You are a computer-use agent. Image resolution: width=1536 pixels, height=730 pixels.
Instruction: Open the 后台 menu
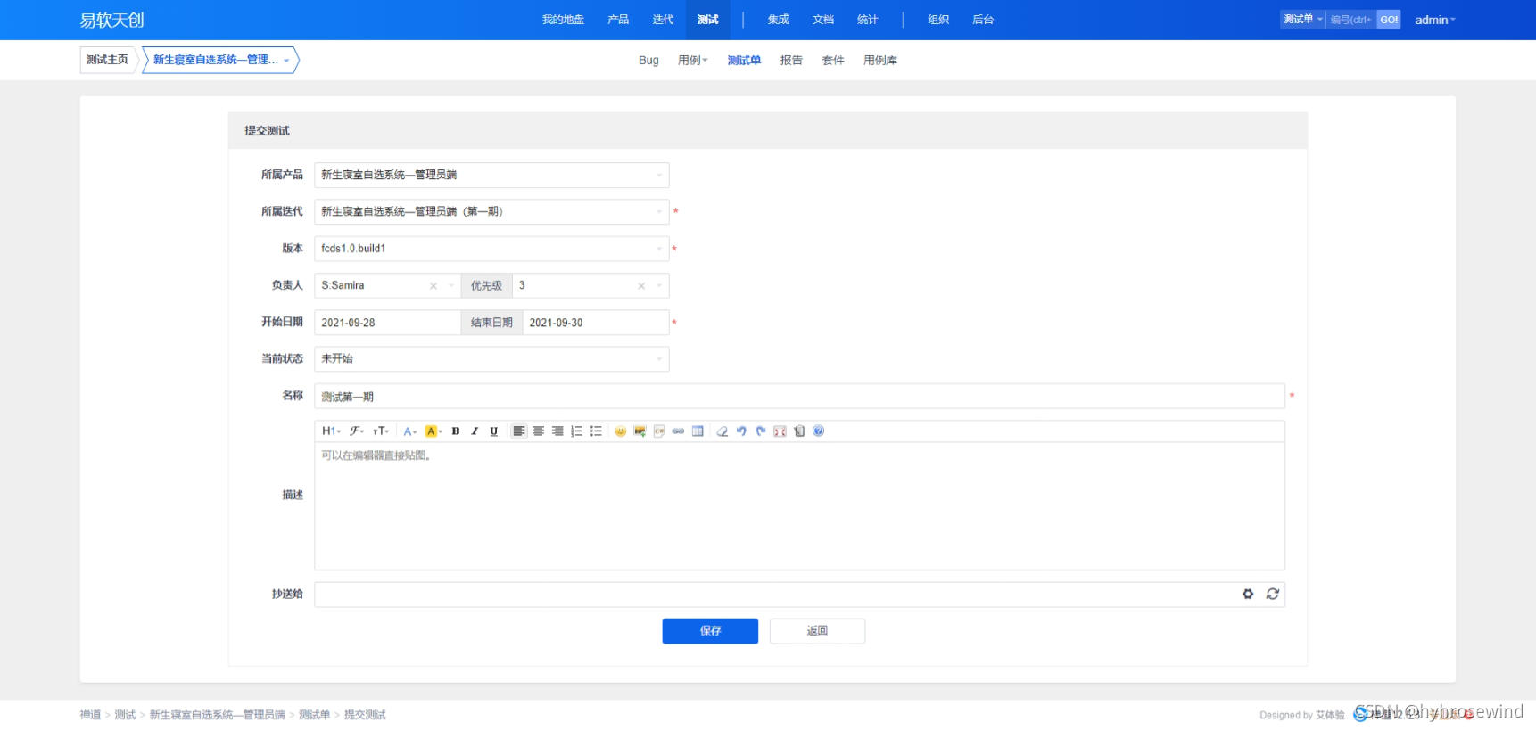pos(983,20)
